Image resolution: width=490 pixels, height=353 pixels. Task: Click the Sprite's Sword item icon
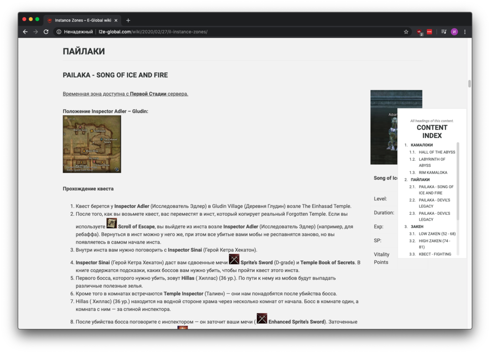pos(234,259)
